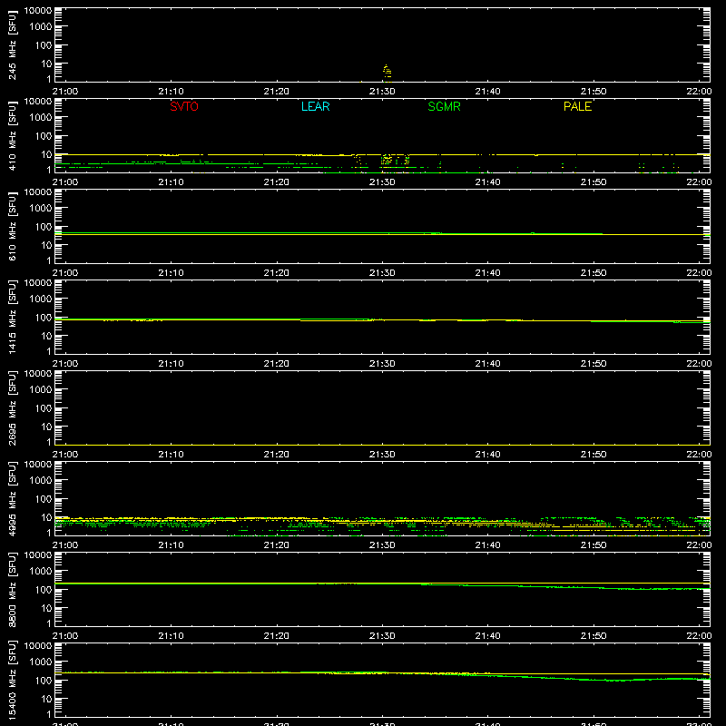
Task: Click 21:10 label beneath the 2695 MHz panel
Action: 171,455
